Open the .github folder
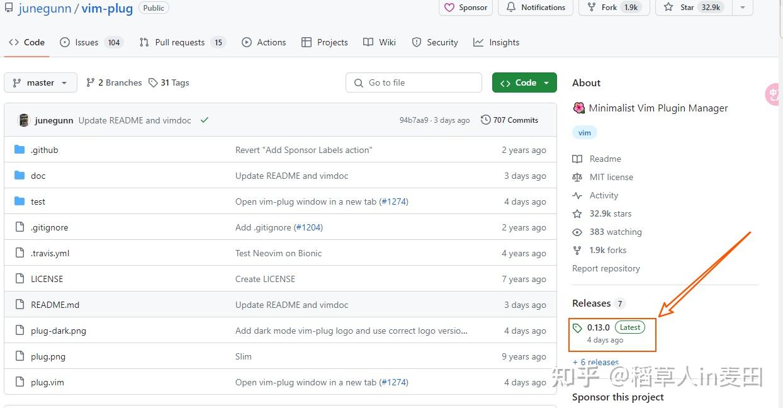Viewport: 783px width, 408px height. [x=45, y=150]
